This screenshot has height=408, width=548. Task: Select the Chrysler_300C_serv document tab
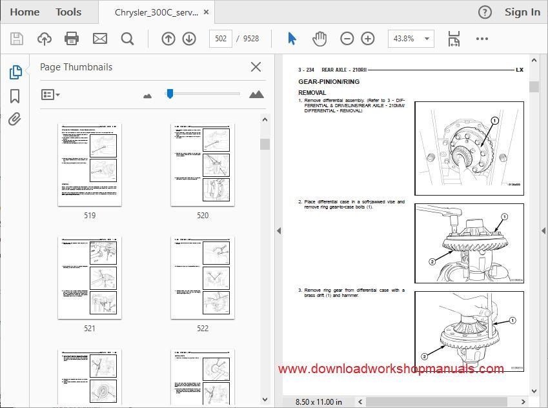coord(156,12)
